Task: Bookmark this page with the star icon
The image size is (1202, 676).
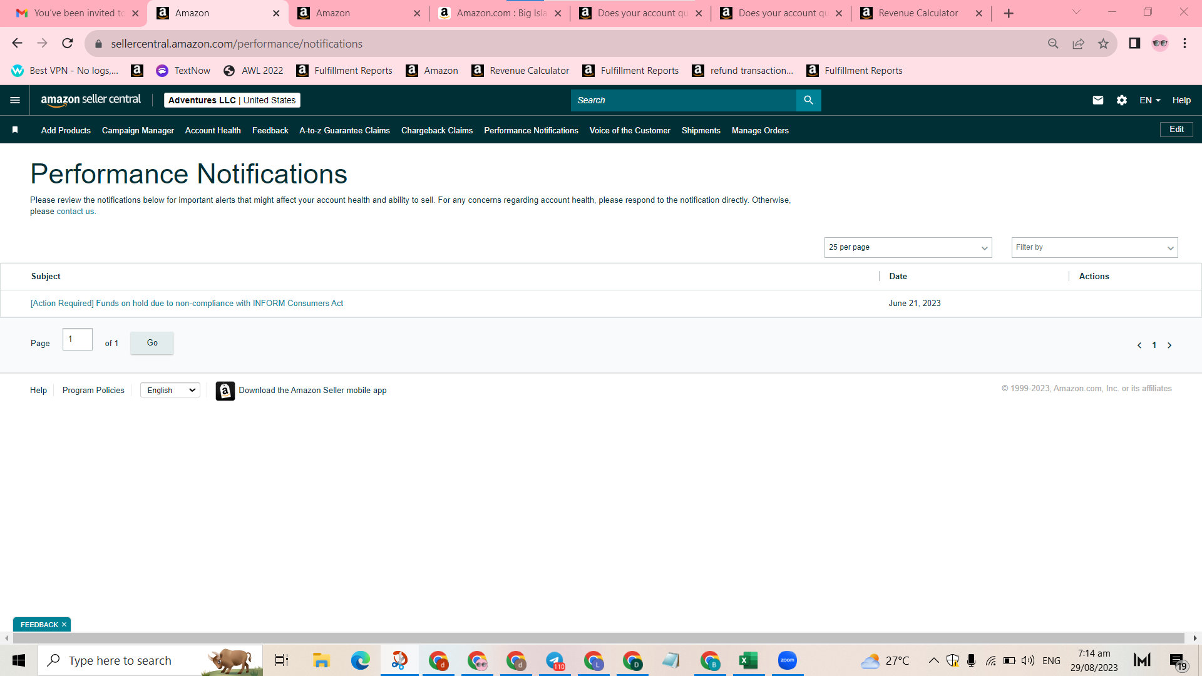Action: (1103, 43)
